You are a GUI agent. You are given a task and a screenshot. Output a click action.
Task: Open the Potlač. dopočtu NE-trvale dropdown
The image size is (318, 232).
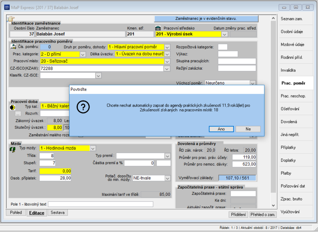tap(167, 178)
